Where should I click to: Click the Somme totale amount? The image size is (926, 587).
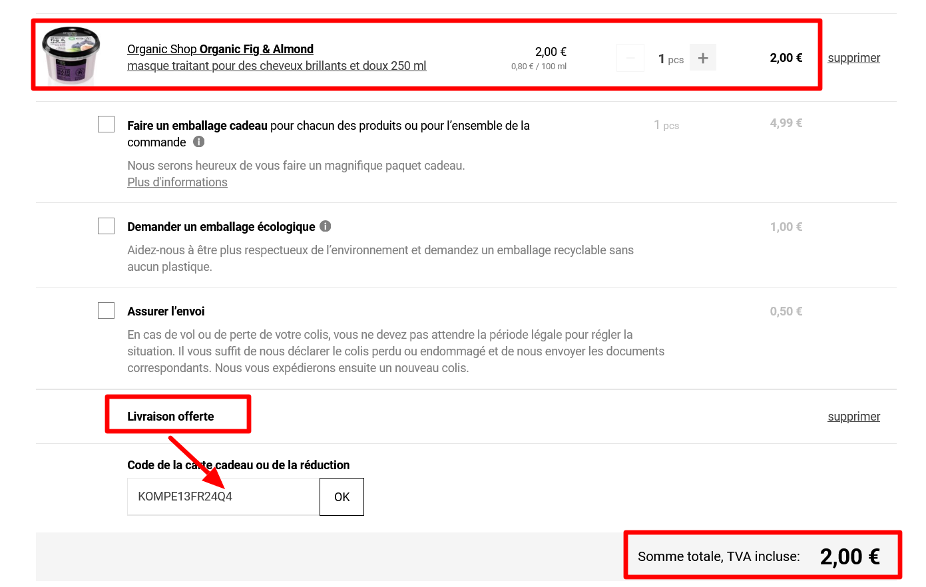(849, 557)
